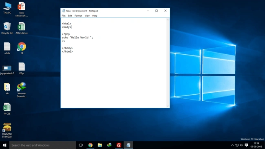Open File Explorer from the taskbar
Viewport: 265px width, 149px height.
coord(100,145)
